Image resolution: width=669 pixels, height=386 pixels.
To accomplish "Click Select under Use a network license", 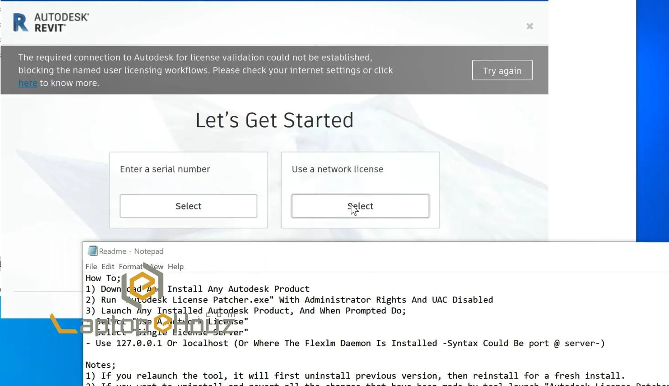I will 360,206.
